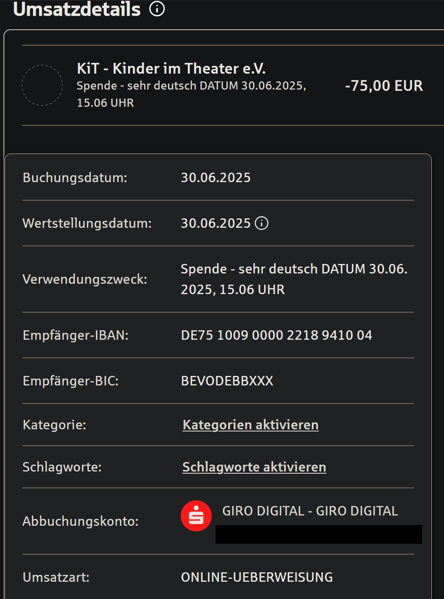Click the ONLINE-UEBERWEISUNG transaction type
Image resolution: width=444 pixels, height=599 pixels.
(257, 577)
